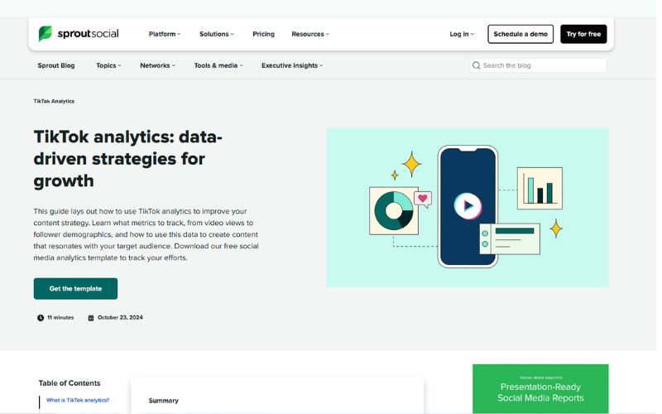Open the Sprout Blog home link
662x414 pixels.
click(x=56, y=66)
